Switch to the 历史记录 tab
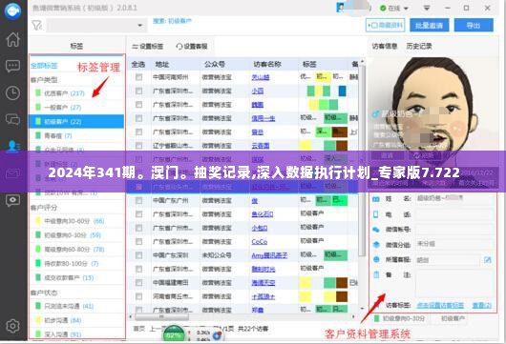This screenshot has height=344, width=506. coord(419,46)
